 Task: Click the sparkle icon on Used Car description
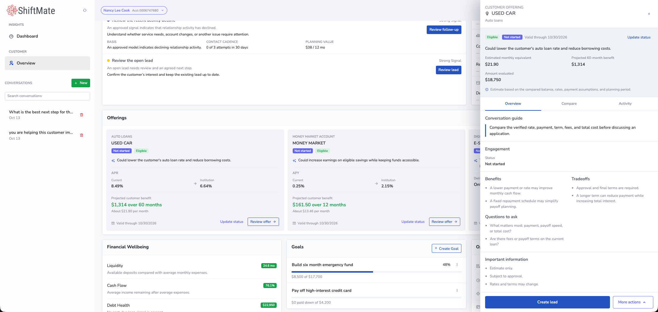pyautogui.click(x=113, y=160)
